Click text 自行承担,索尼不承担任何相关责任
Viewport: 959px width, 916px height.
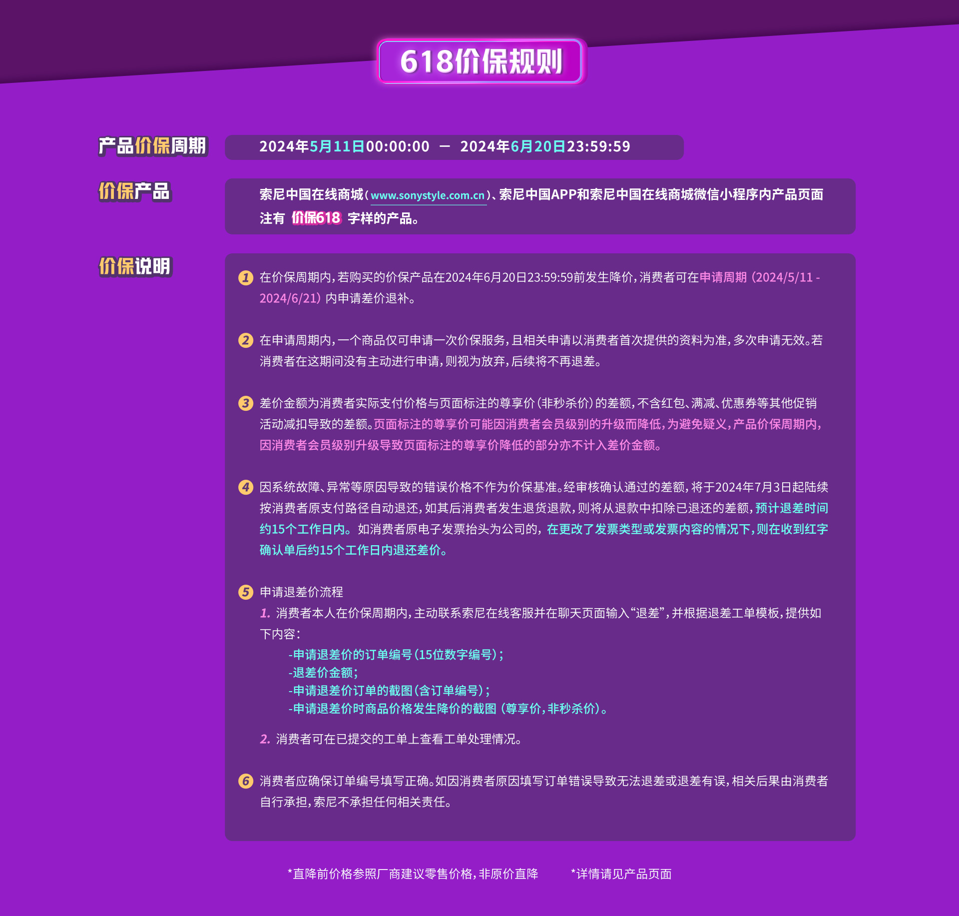pyautogui.click(x=355, y=802)
